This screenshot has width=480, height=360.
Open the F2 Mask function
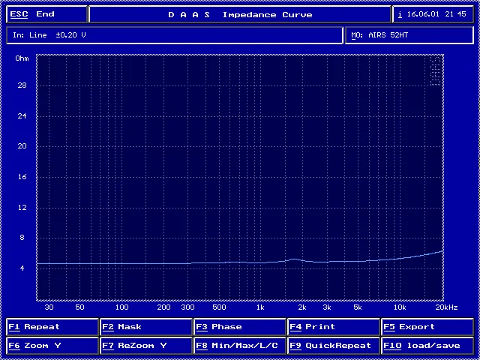click(x=146, y=327)
